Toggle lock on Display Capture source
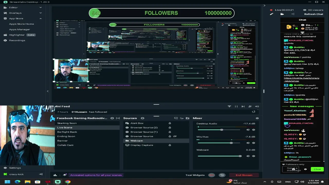 tap(170, 145)
